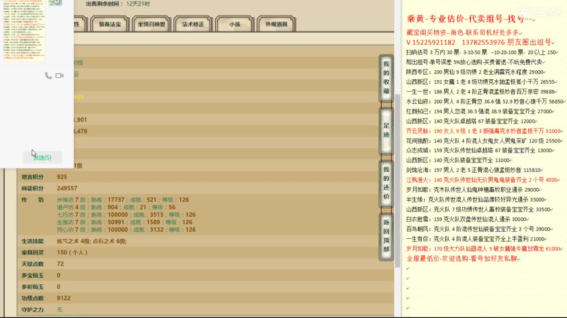Click the 一生一世 186 男人 listing

481,92
